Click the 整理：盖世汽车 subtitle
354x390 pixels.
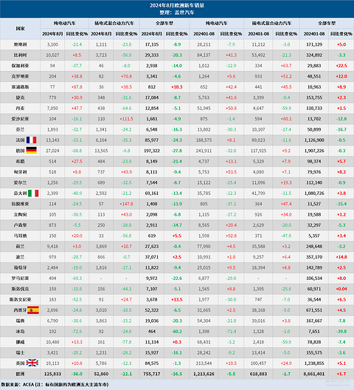pyautogui.click(x=177, y=13)
